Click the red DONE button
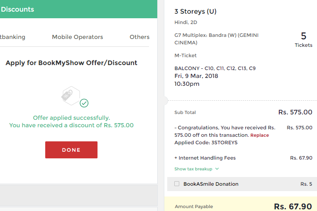 click(x=71, y=150)
